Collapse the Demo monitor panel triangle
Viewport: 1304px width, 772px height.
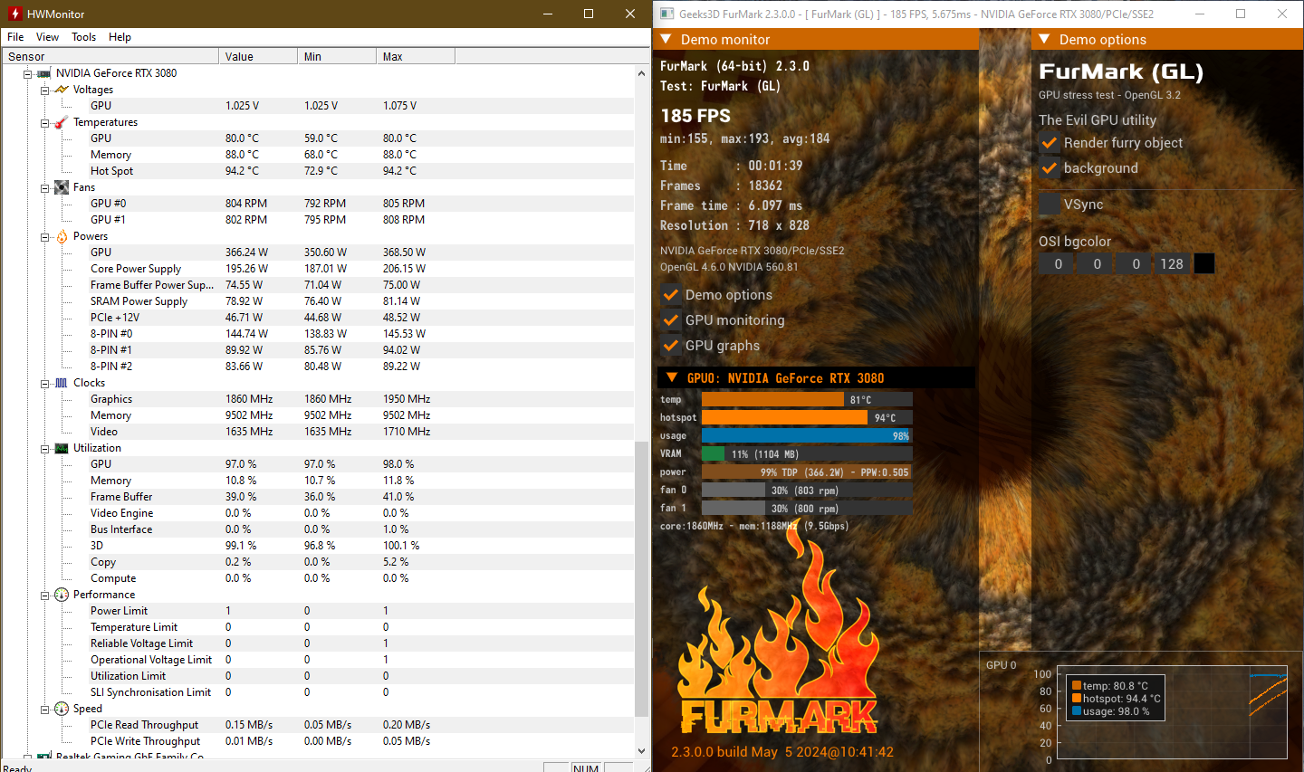[666, 39]
